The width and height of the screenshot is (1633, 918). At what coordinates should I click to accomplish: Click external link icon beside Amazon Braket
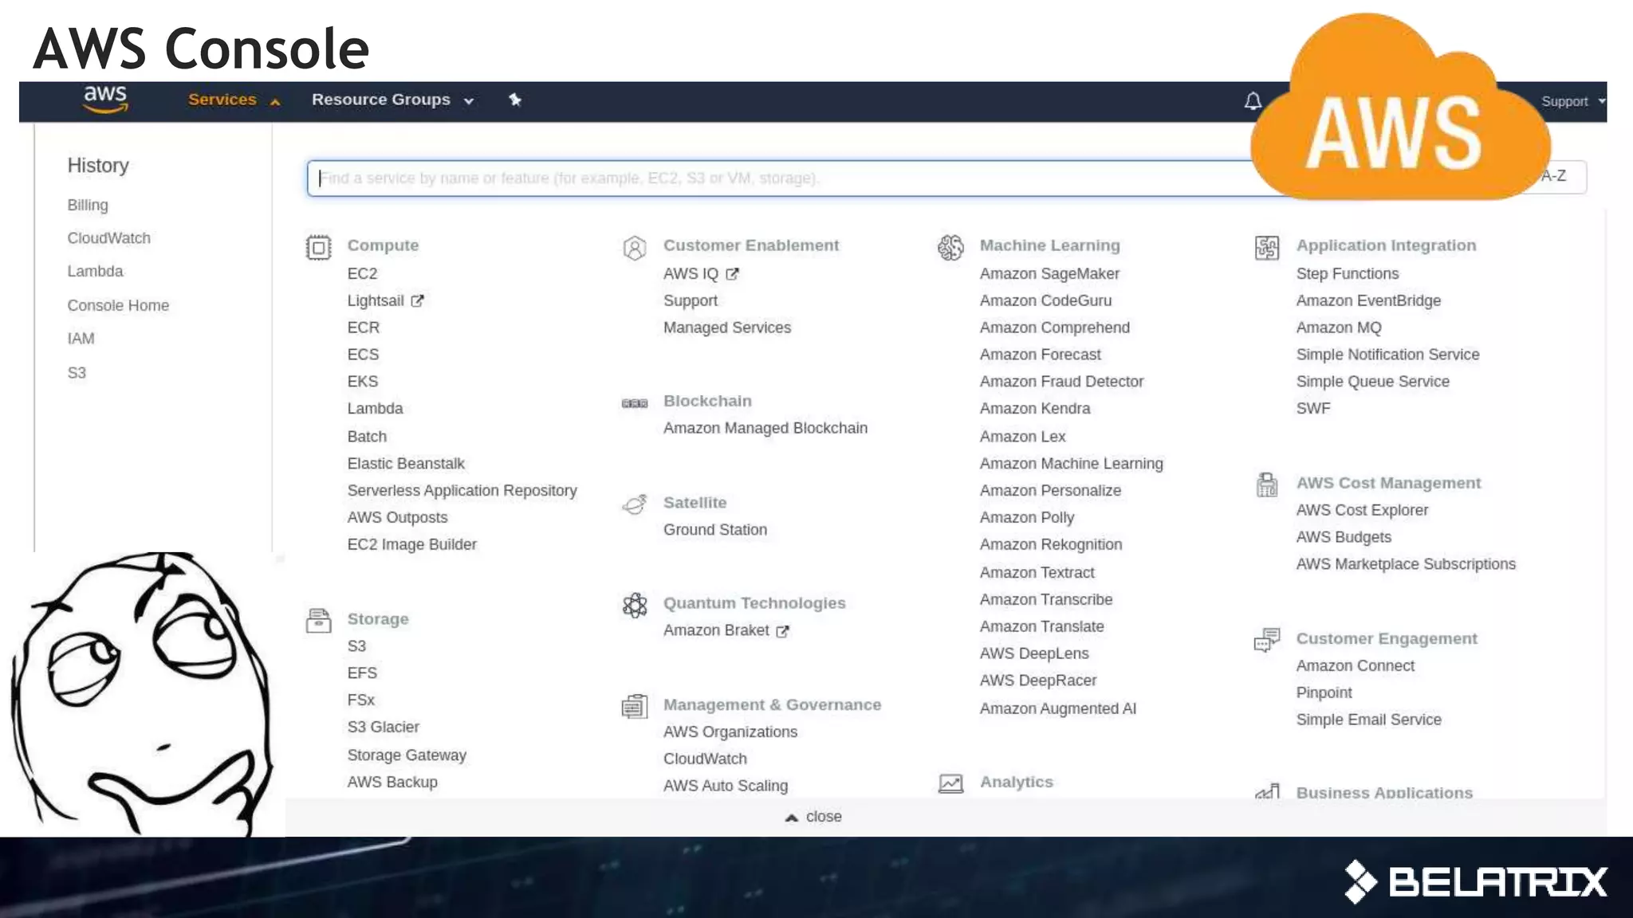click(782, 630)
